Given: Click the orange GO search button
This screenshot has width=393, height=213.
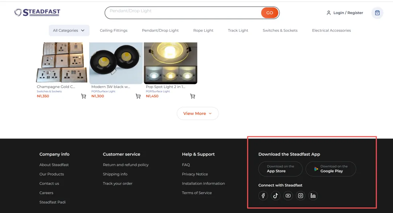Looking at the screenshot, I should (270, 13).
